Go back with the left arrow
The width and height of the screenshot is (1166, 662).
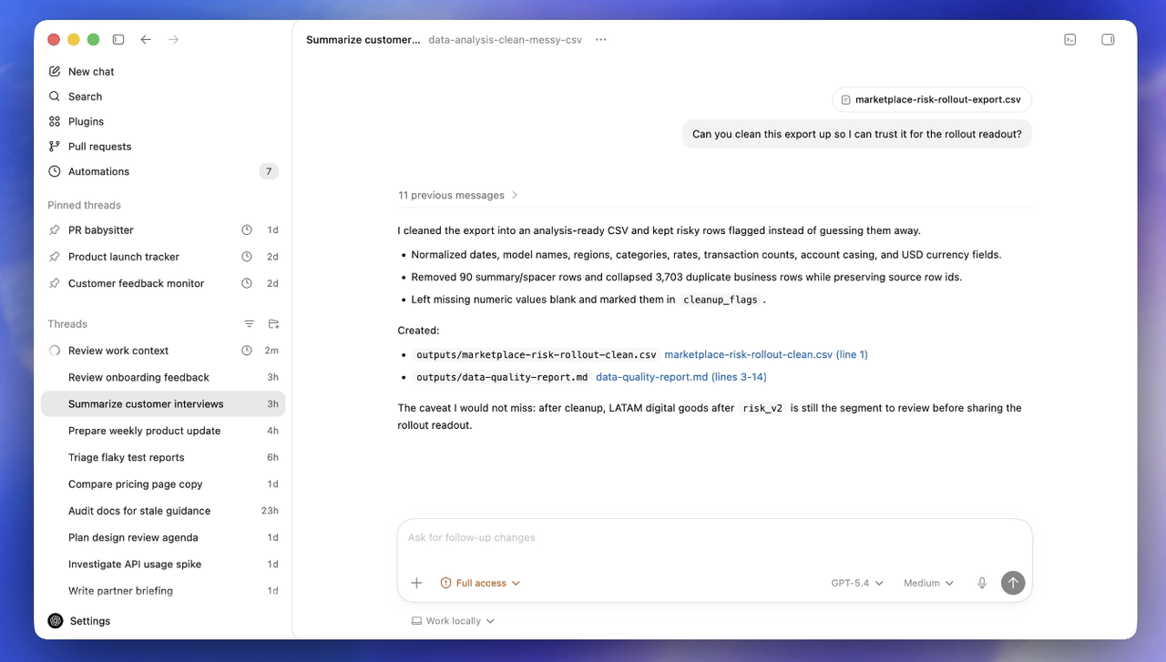pyautogui.click(x=146, y=40)
